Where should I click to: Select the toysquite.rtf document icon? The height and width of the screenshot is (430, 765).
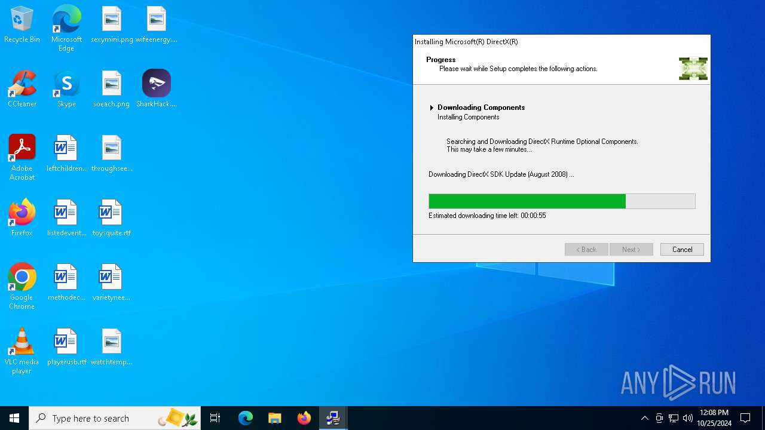click(112, 218)
